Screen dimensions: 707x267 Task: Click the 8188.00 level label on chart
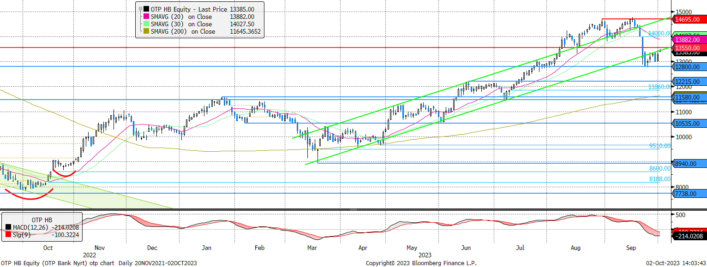pos(660,179)
